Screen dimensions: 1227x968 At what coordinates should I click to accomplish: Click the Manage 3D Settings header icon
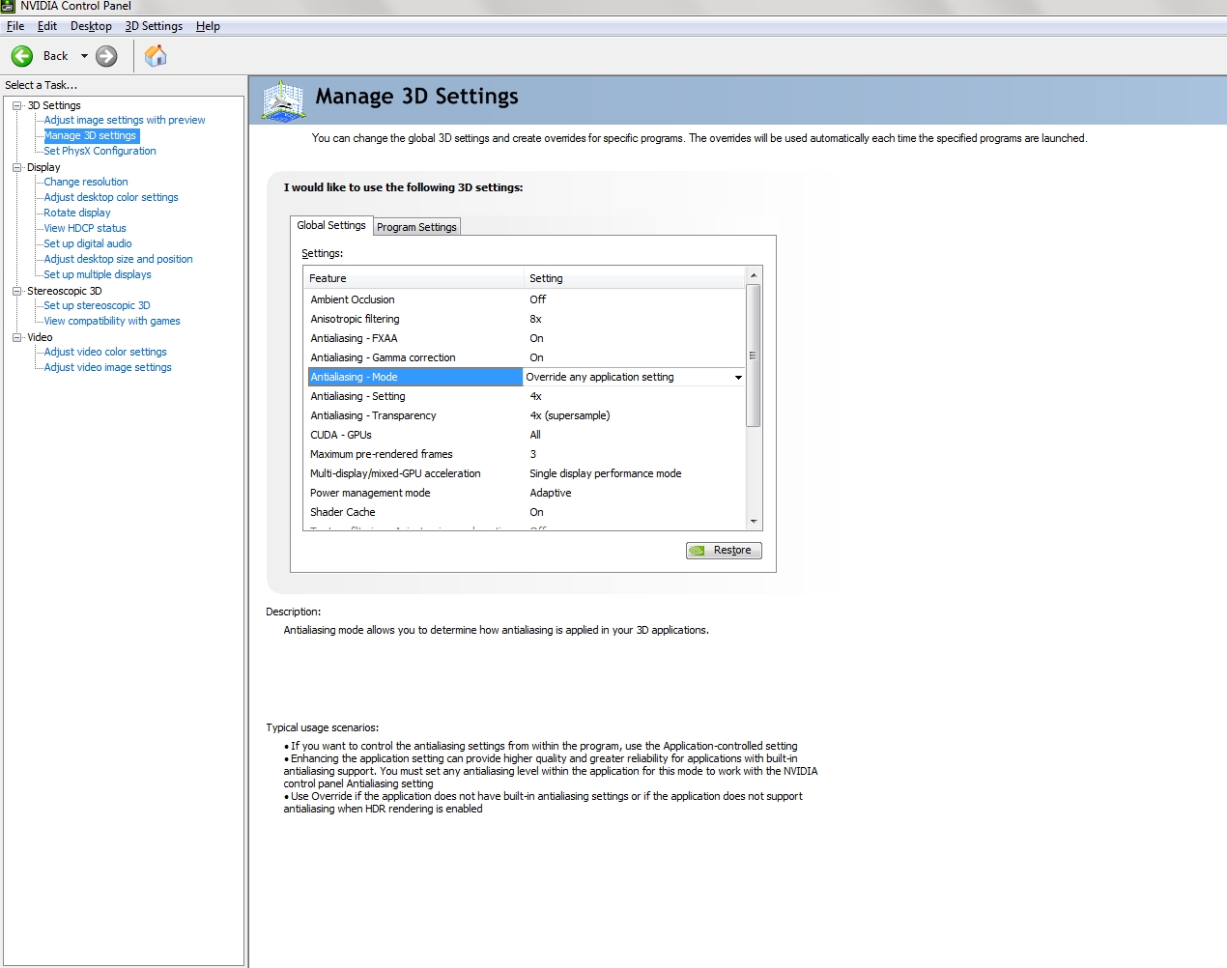[x=283, y=100]
